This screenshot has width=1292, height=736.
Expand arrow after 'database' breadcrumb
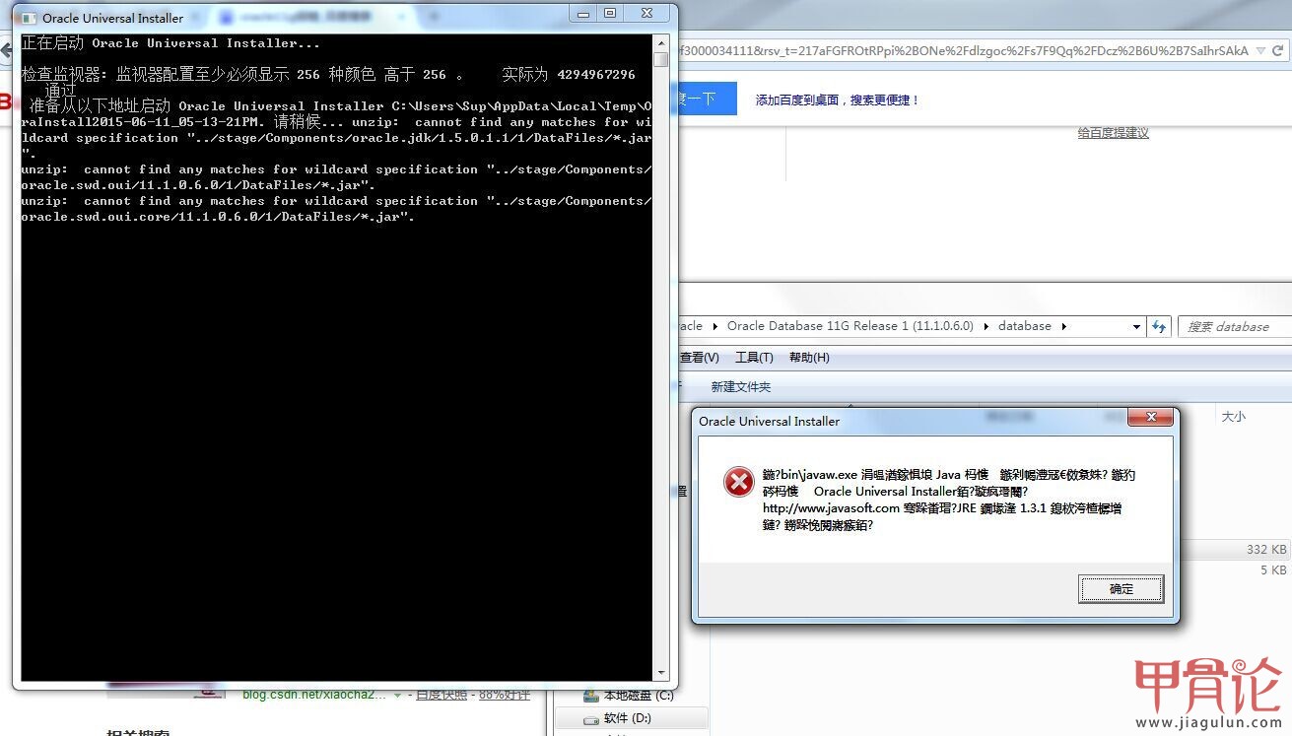click(1063, 326)
